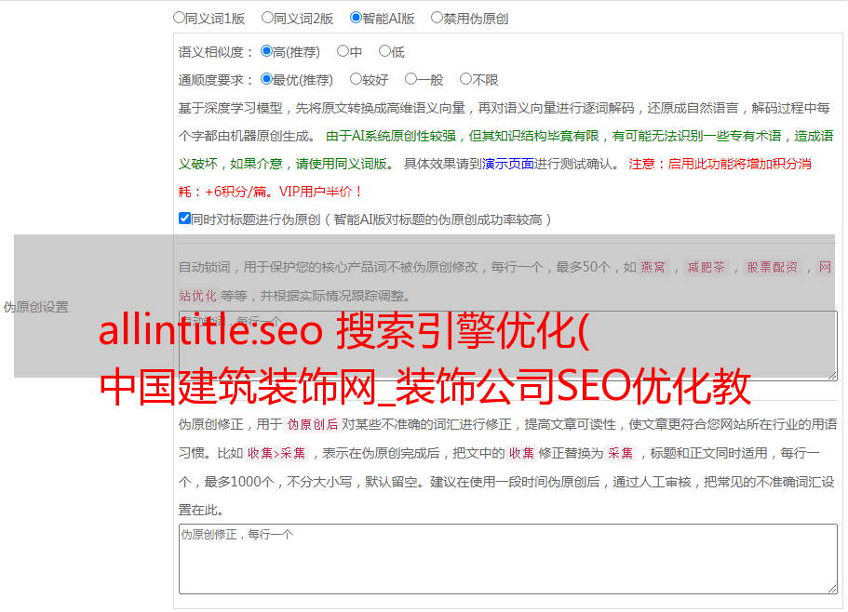Set 语义相似度 to 高(推荐)
848x612 pixels.
266,51
